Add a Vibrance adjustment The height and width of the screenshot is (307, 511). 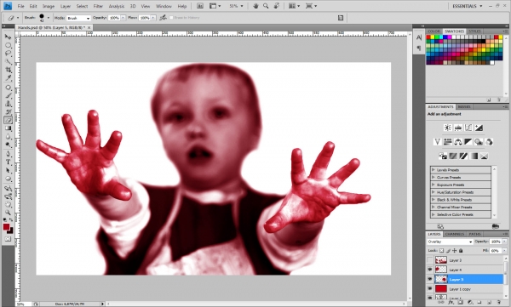pyautogui.click(x=437, y=142)
